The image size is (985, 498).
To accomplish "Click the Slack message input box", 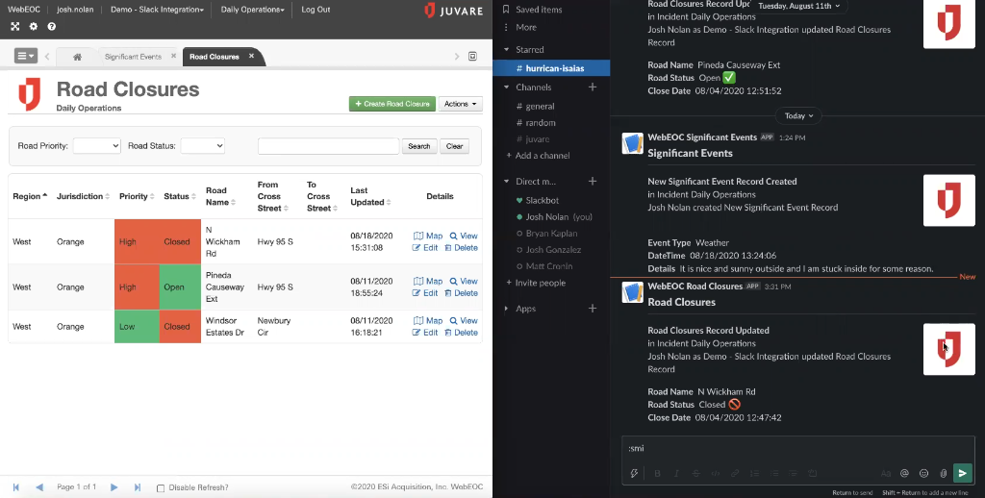I will tap(797, 448).
